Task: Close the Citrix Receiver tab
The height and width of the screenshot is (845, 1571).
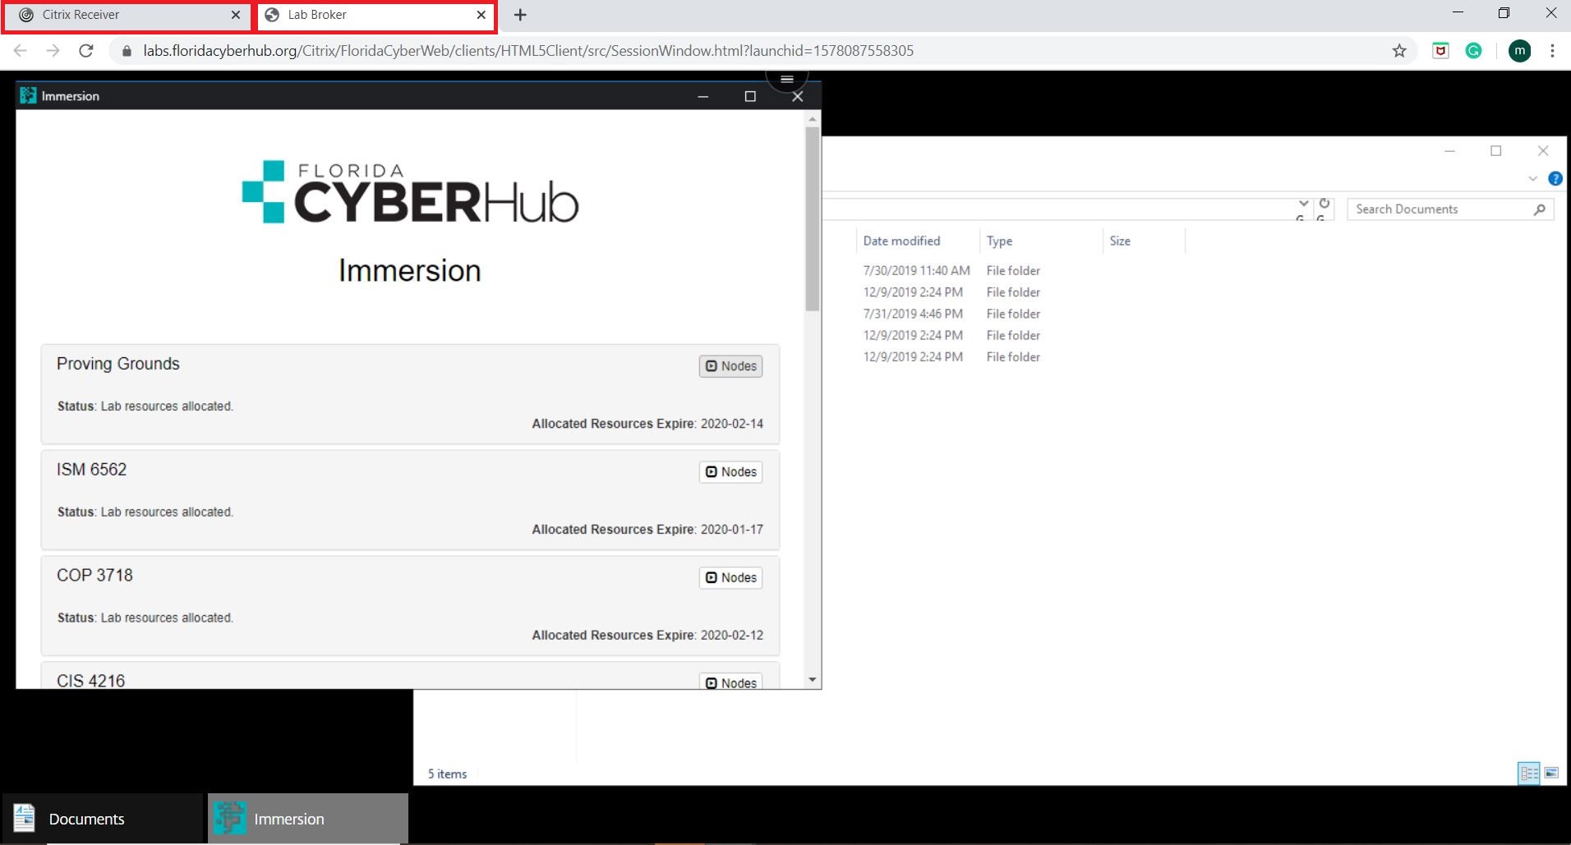Action: click(236, 15)
